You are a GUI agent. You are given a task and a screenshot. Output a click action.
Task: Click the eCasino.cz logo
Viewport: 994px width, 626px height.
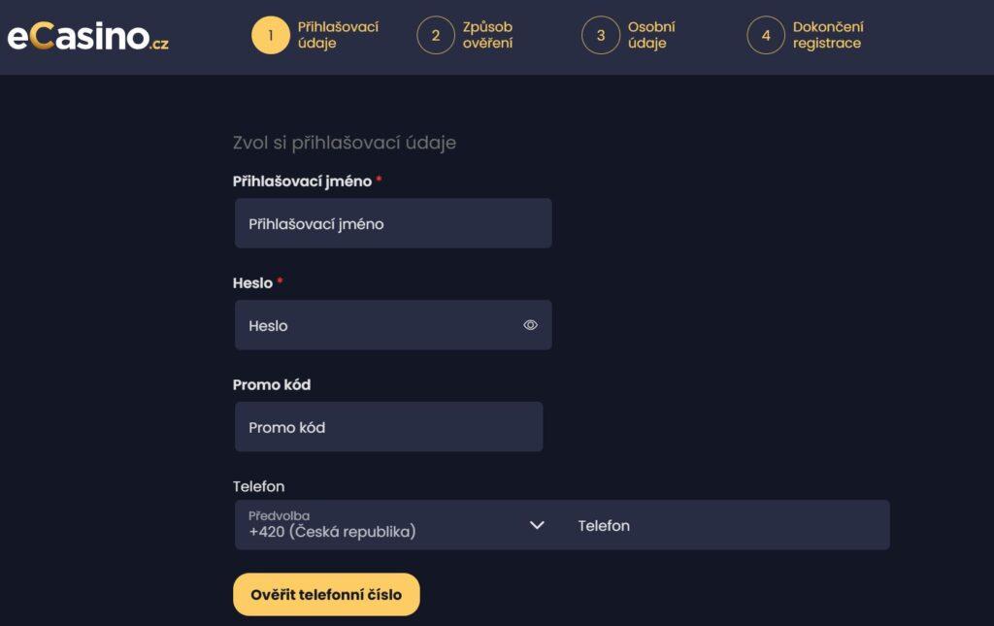(x=87, y=36)
